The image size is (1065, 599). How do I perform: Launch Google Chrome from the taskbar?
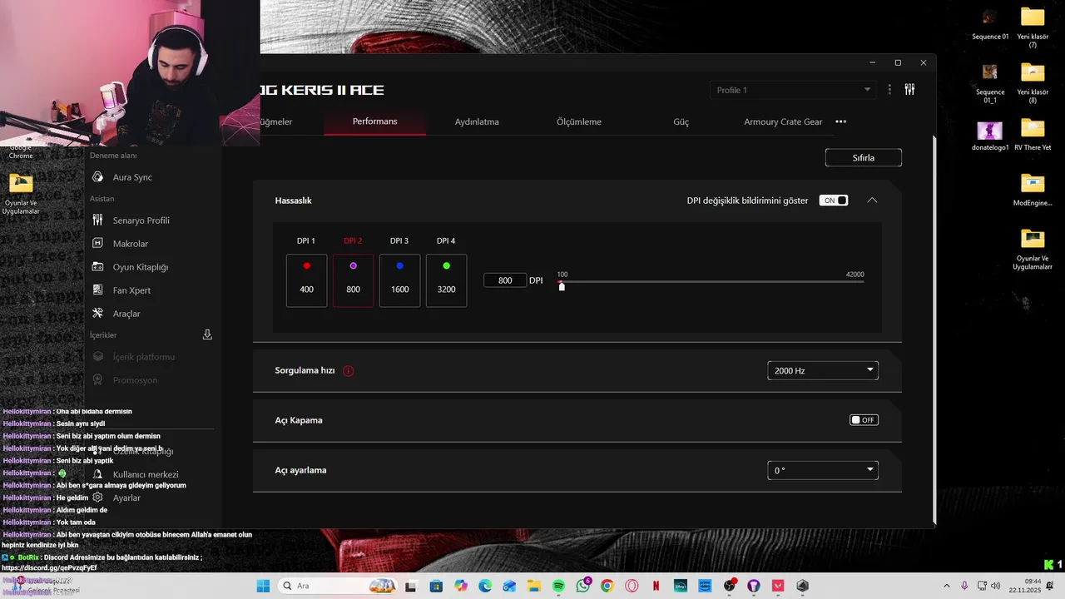point(607,586)
